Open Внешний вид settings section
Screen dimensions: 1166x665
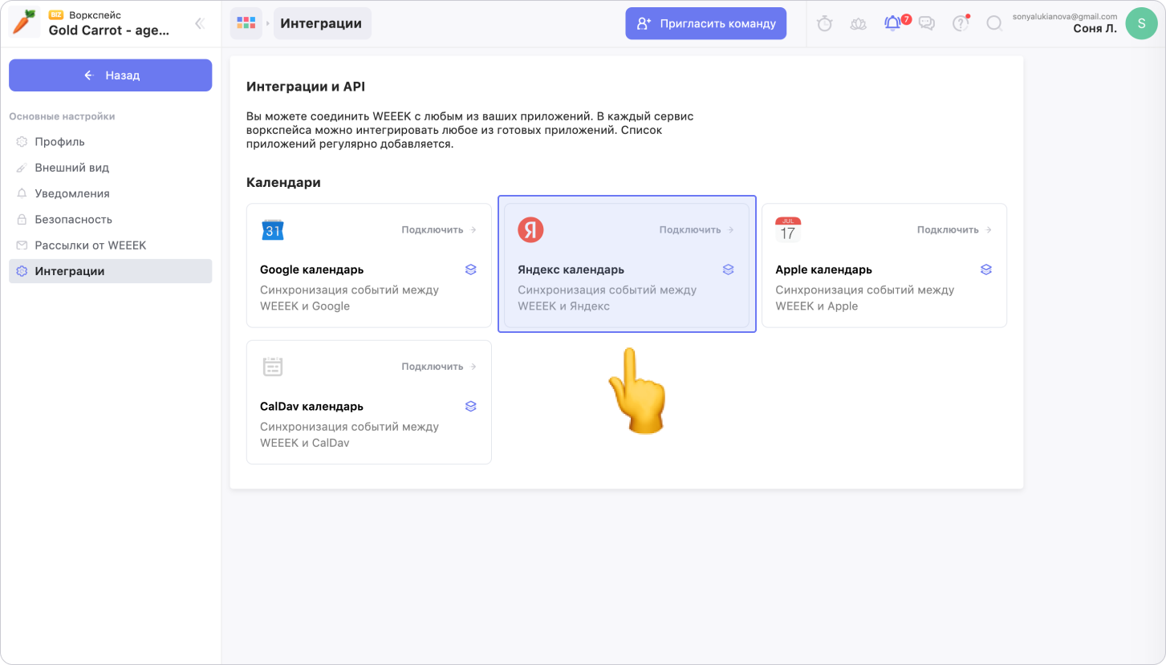point(111,168)
